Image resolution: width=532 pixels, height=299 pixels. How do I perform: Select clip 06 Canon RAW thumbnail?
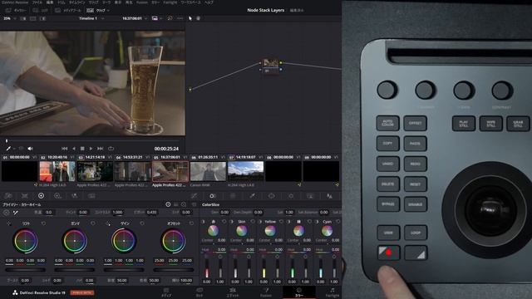[x=208, y=171]
